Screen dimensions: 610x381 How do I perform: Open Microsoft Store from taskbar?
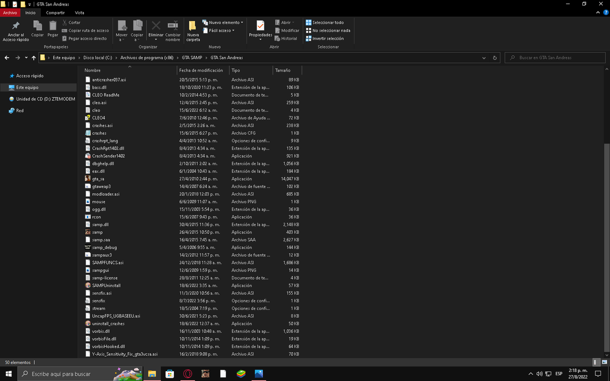click(170, 374)
